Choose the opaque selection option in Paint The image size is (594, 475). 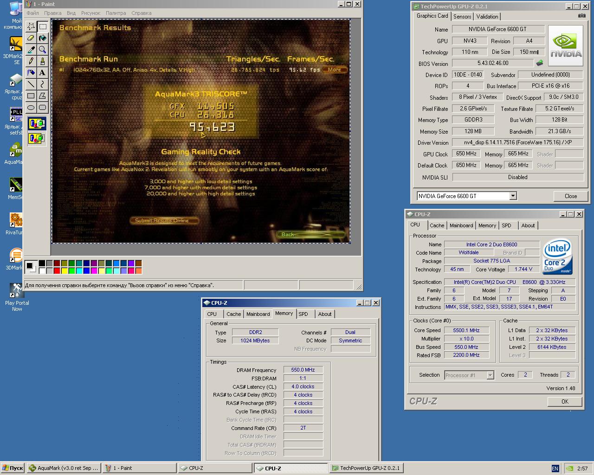[x=37, y=124]
